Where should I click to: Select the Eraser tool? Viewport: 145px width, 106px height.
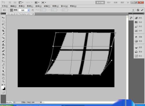point(3,51)
